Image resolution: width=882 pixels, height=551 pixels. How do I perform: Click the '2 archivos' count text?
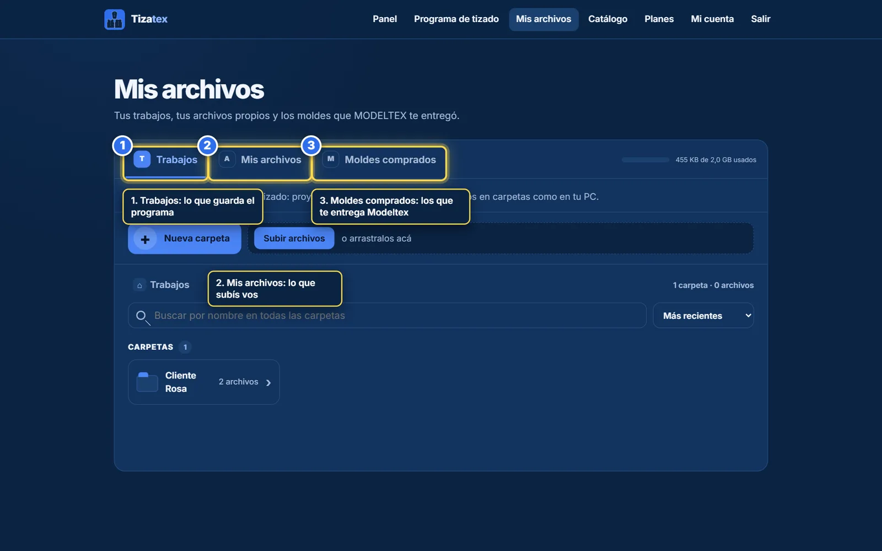pos(238,382)
